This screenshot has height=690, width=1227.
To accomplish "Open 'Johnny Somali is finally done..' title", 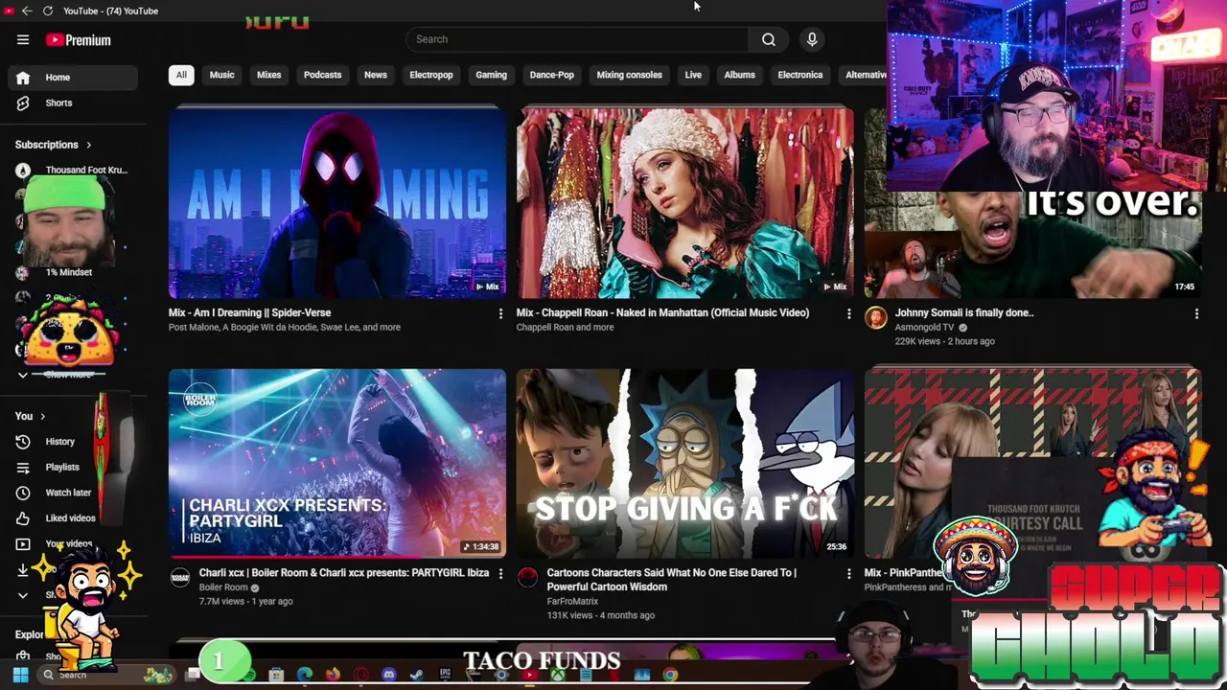I will pos(964,312).
